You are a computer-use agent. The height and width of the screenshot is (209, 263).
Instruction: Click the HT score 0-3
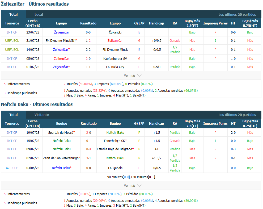coord(233,149)
